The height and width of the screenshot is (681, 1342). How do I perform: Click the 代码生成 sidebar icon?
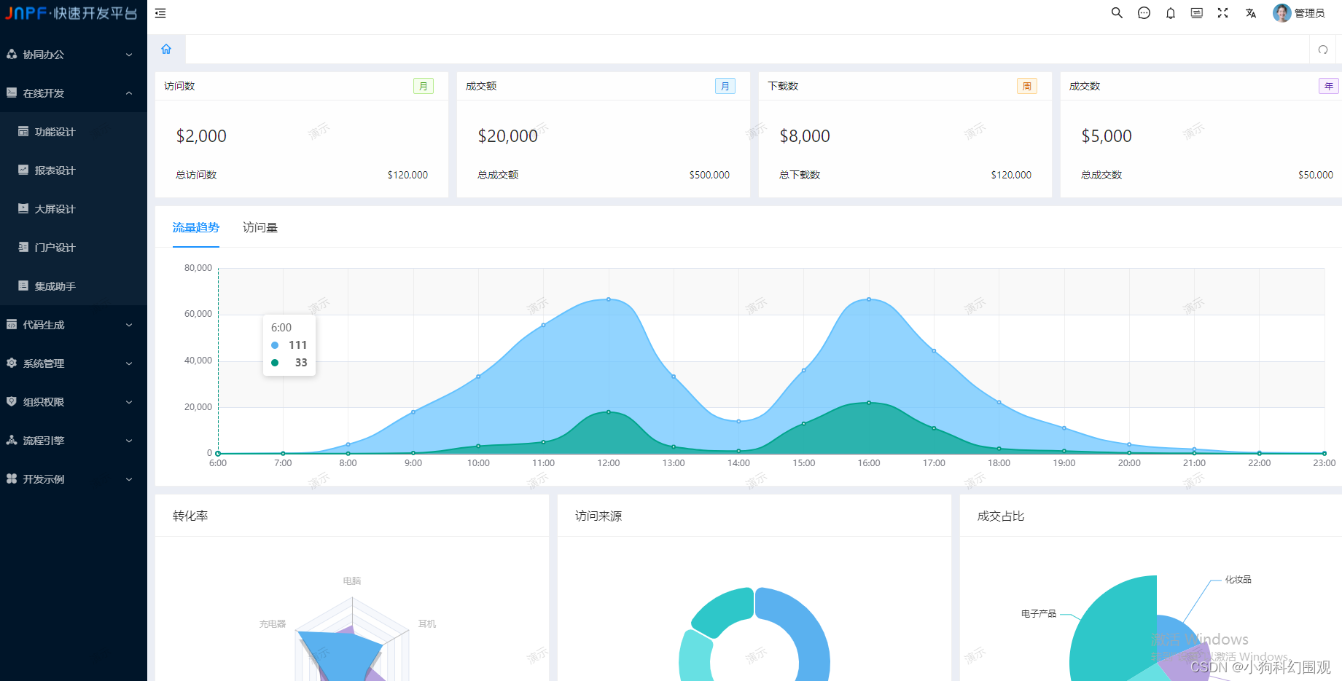[x=12, y=325]
